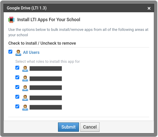Click the user icon of the second role
Screen dimensions: 158x137
pos(25,79)
